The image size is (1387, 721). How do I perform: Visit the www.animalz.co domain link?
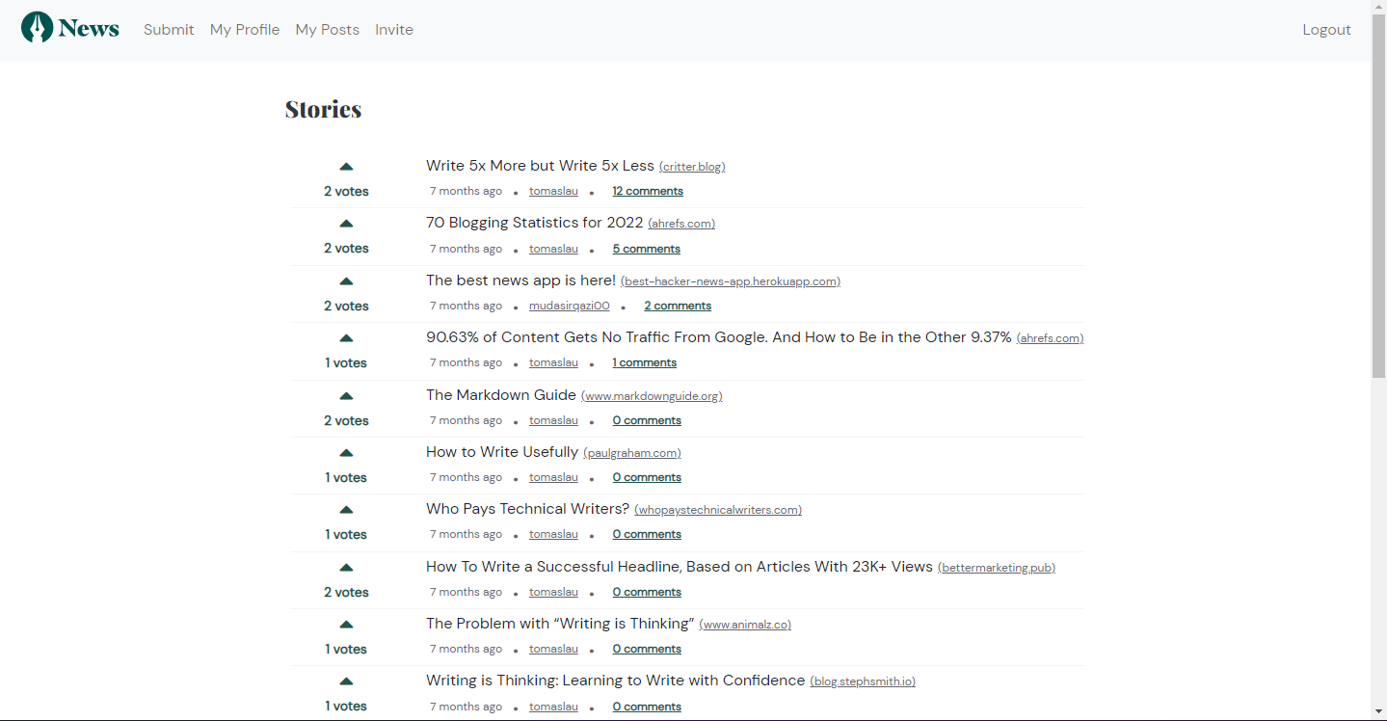coord(745,625)
